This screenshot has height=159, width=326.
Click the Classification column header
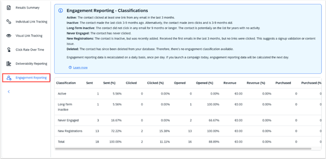[x=66, y=83]
